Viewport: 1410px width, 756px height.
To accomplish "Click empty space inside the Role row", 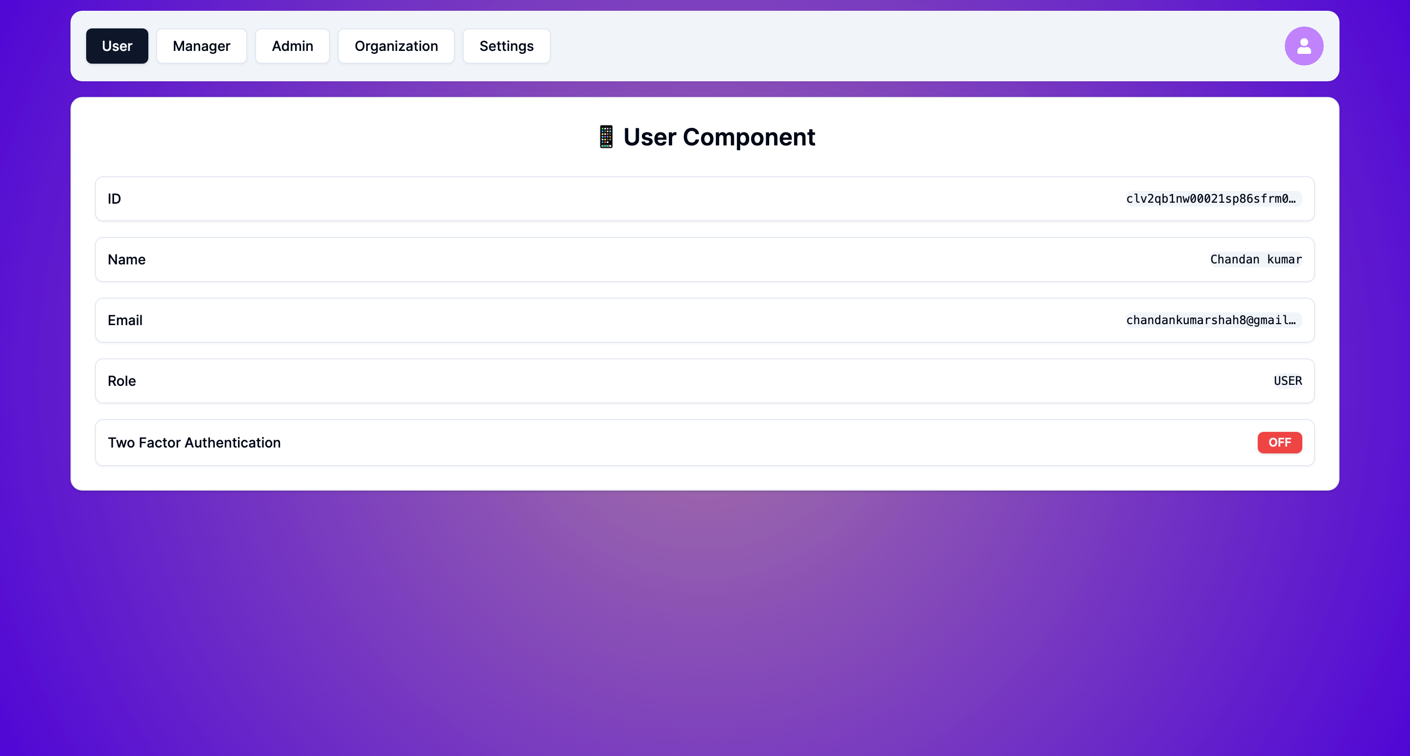I will 657,381.
